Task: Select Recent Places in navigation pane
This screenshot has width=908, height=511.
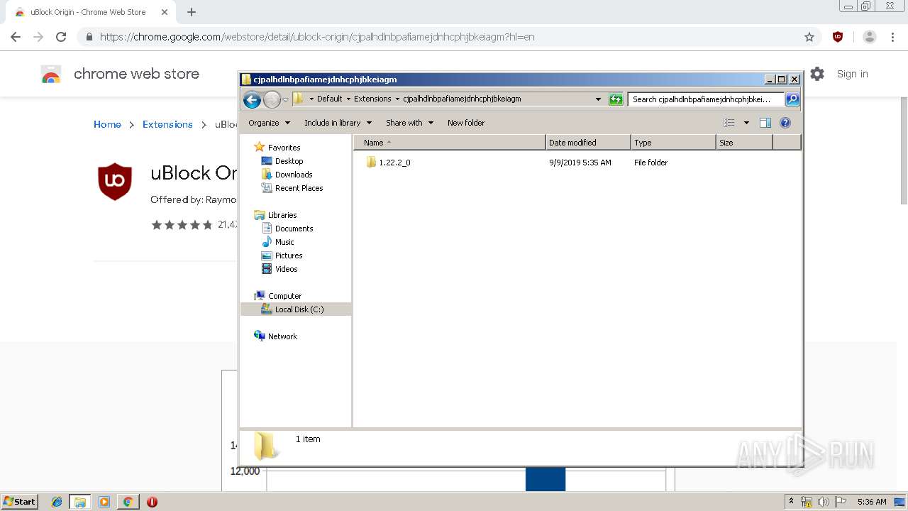Action: pyautogui.click(x=292, y=188)
